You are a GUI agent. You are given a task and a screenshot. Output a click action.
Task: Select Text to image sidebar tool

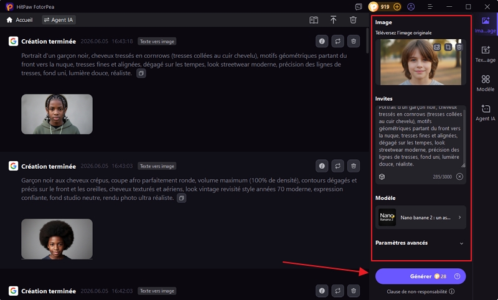pyautogui.click(x=486, y=54)
